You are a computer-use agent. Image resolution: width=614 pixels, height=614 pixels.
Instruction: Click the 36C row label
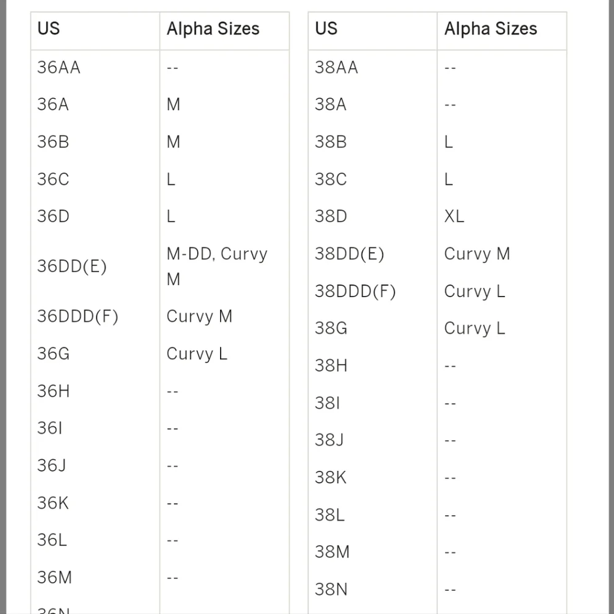[x=53, y=179]
